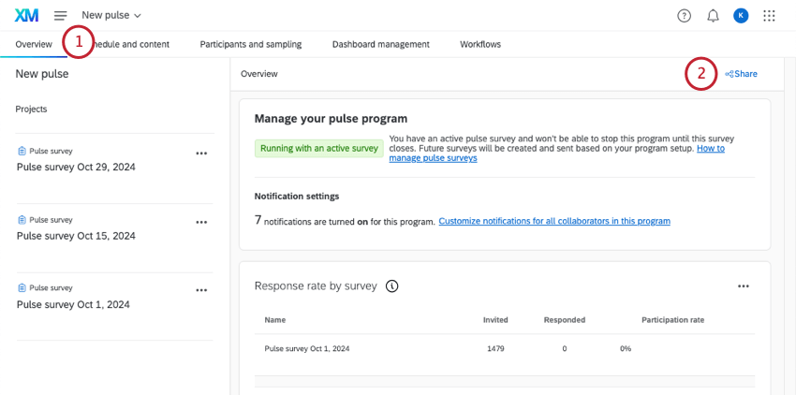The image size is (796, 395).
Task: Switch to Participants and sampling tab
Action: 251,44
